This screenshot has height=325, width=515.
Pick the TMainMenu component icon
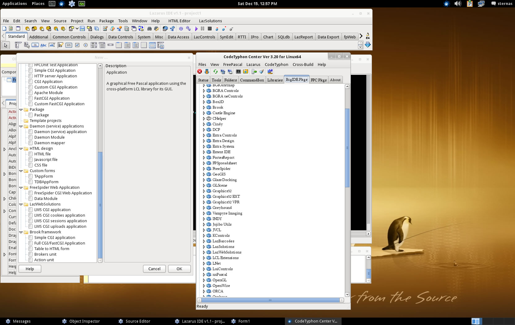pos(18,45)
